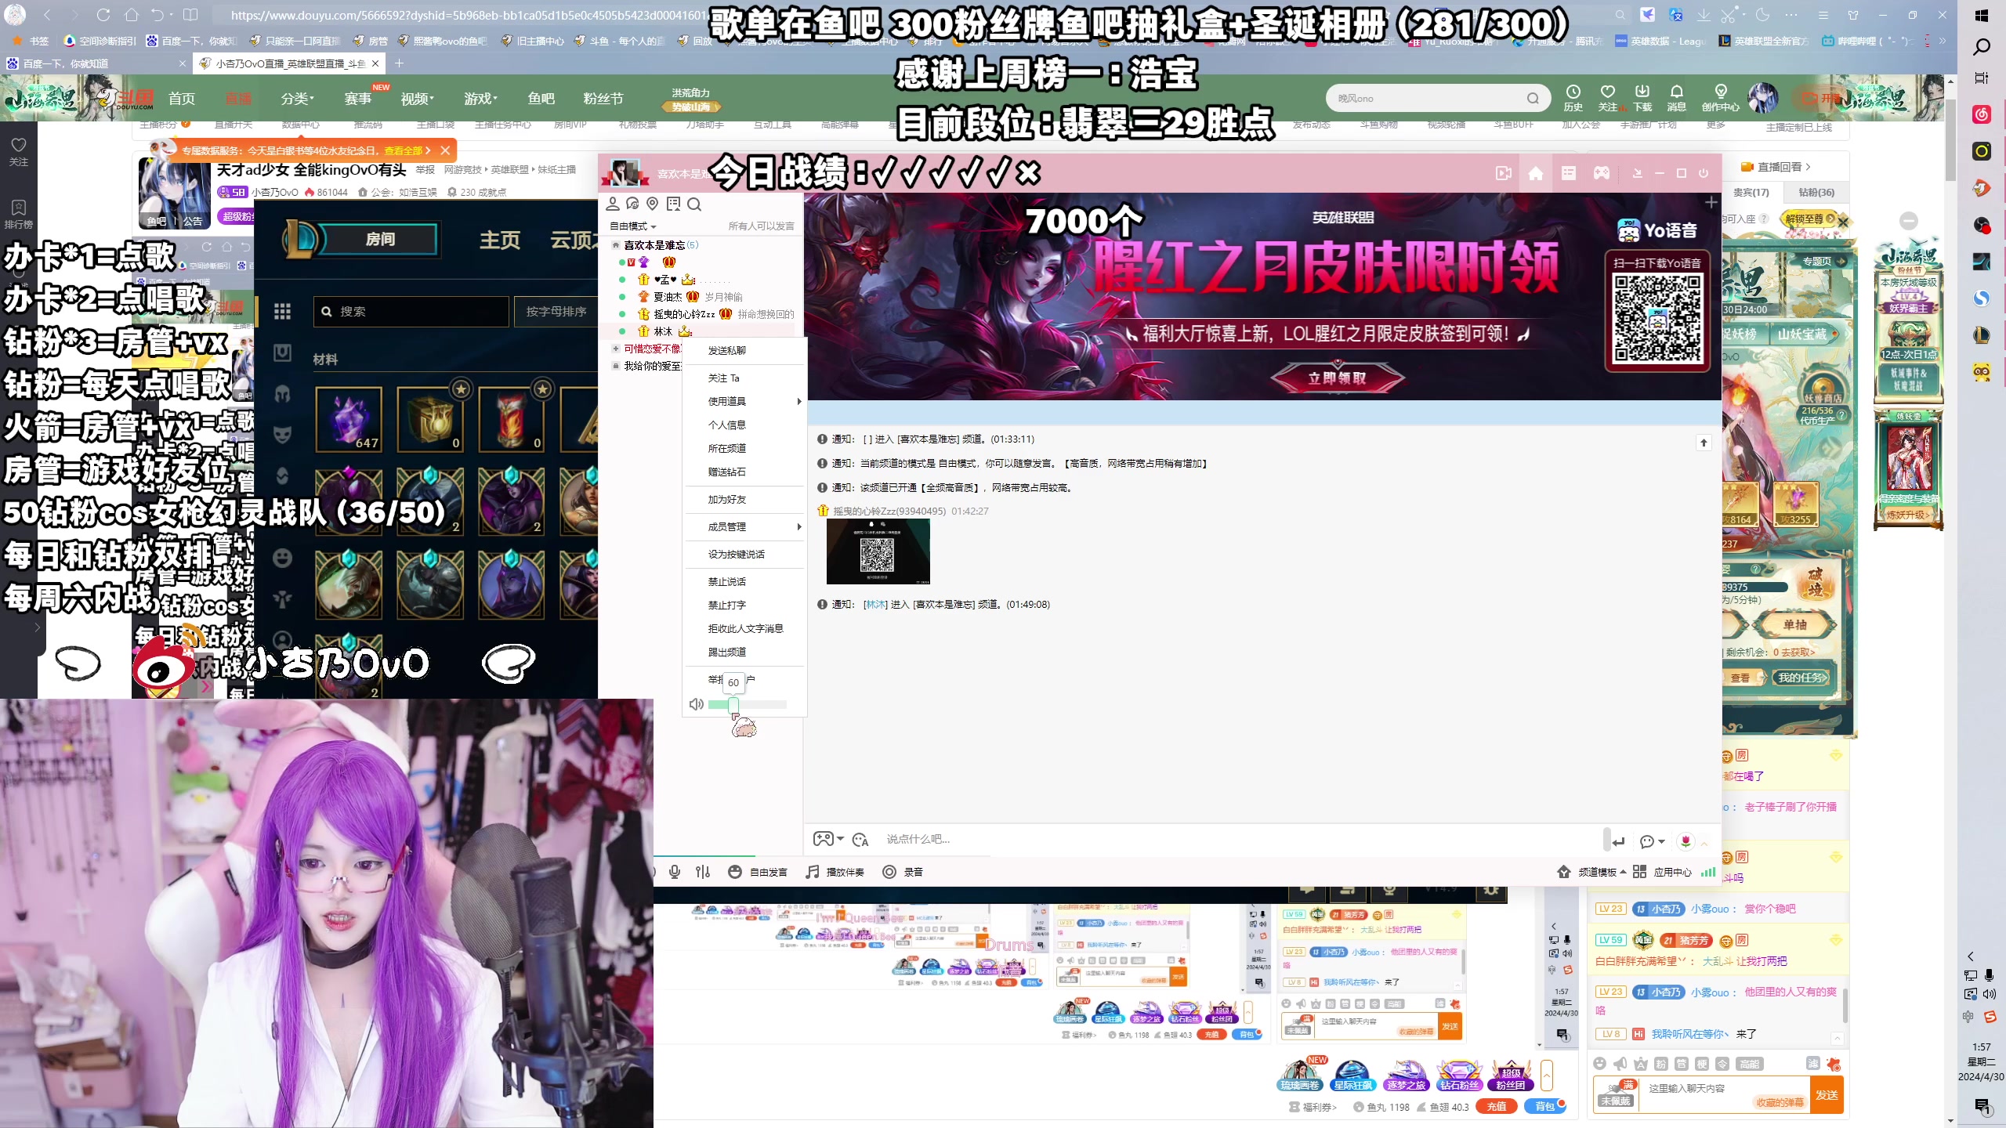The width and height of the screenshot is (2006, 1128).
Task: Open the 鱼吧 link in Douyu navigation
Action: (541, 99)
